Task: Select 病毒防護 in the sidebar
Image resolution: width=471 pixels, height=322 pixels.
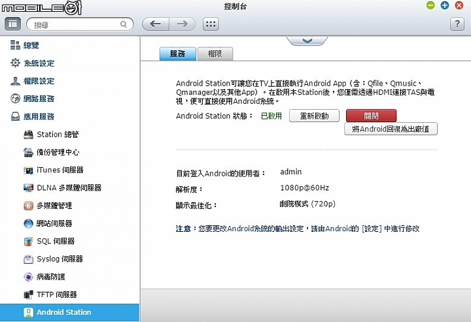Action: pos(51,277)
